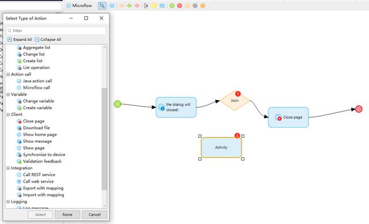Click the Microflow toolbar icon
The height and width of the screenshot is (224, 369).
(x=69, y=6)
